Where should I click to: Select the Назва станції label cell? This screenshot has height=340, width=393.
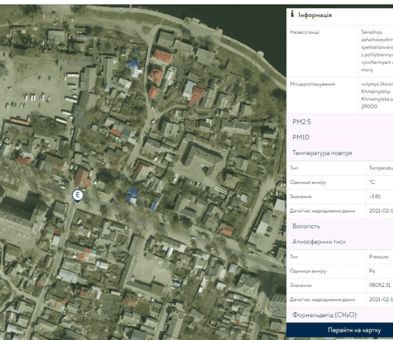click(322, 51)
